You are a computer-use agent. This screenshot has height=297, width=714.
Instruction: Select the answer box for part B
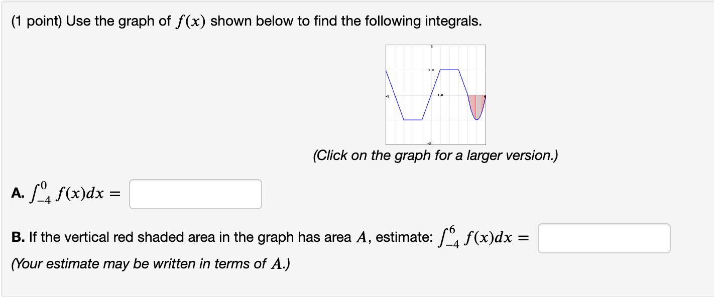pyautogui.click(x=604, y=238)
